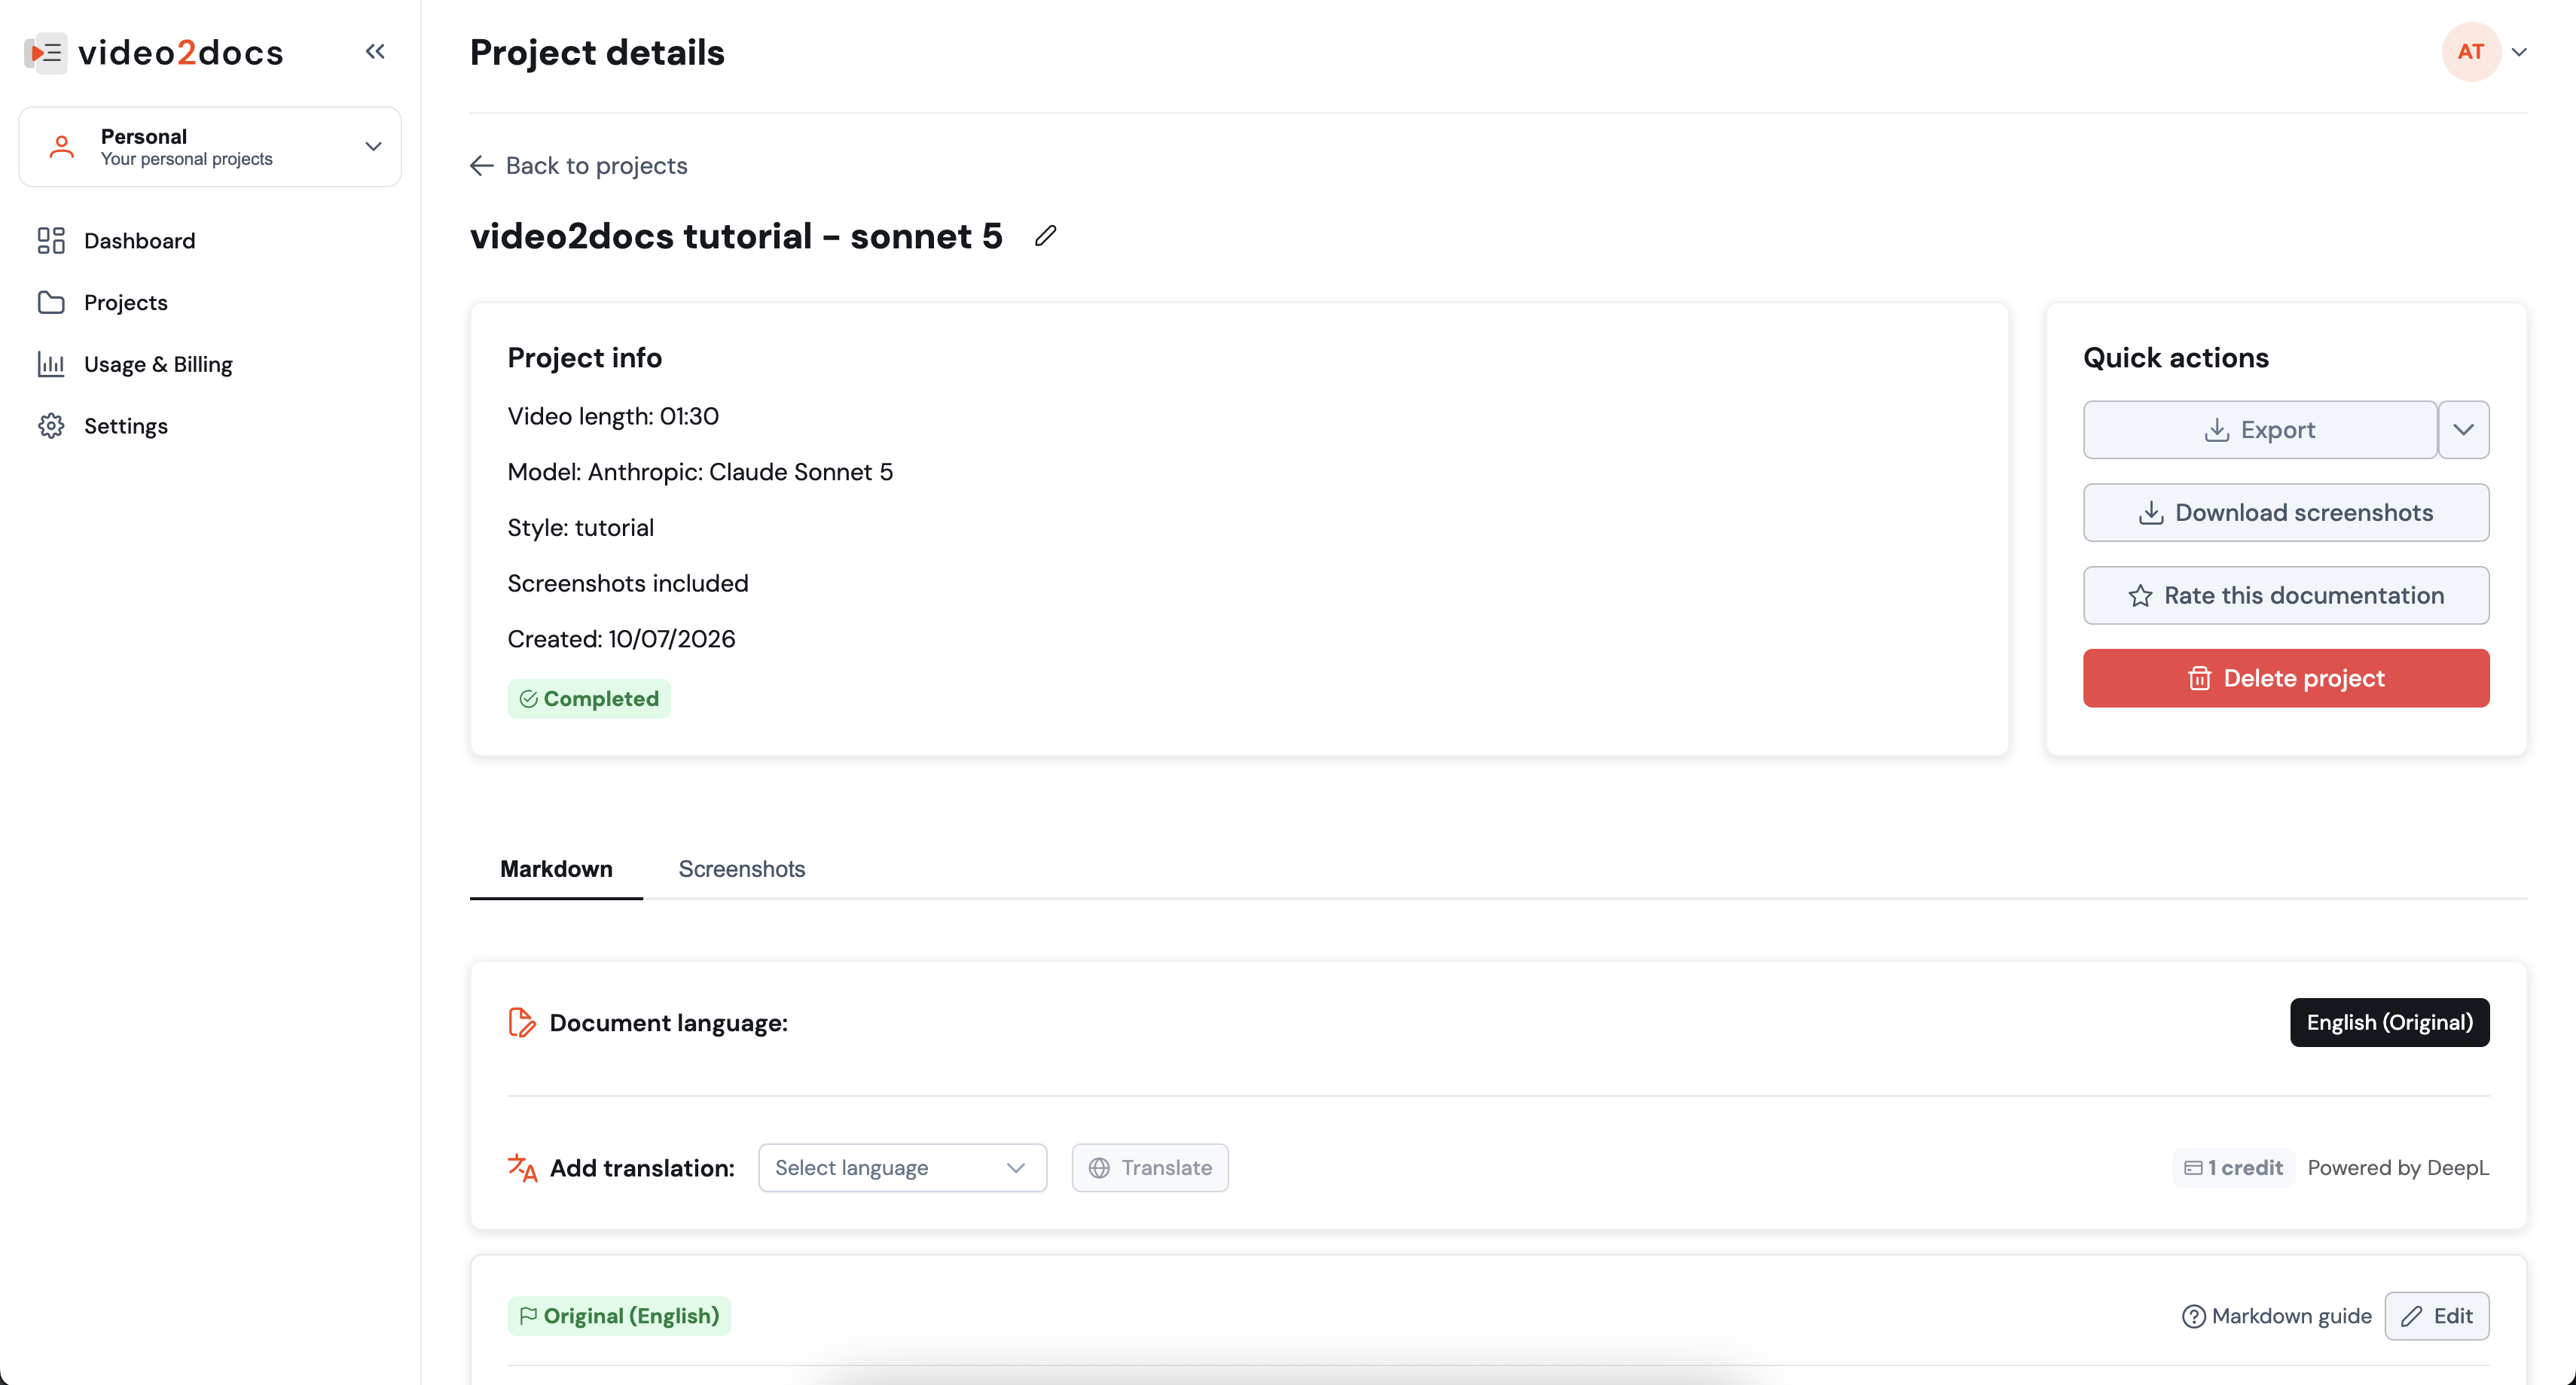Click the AT user avatar
The image size is (2576, 1385).
(2470, 52)
